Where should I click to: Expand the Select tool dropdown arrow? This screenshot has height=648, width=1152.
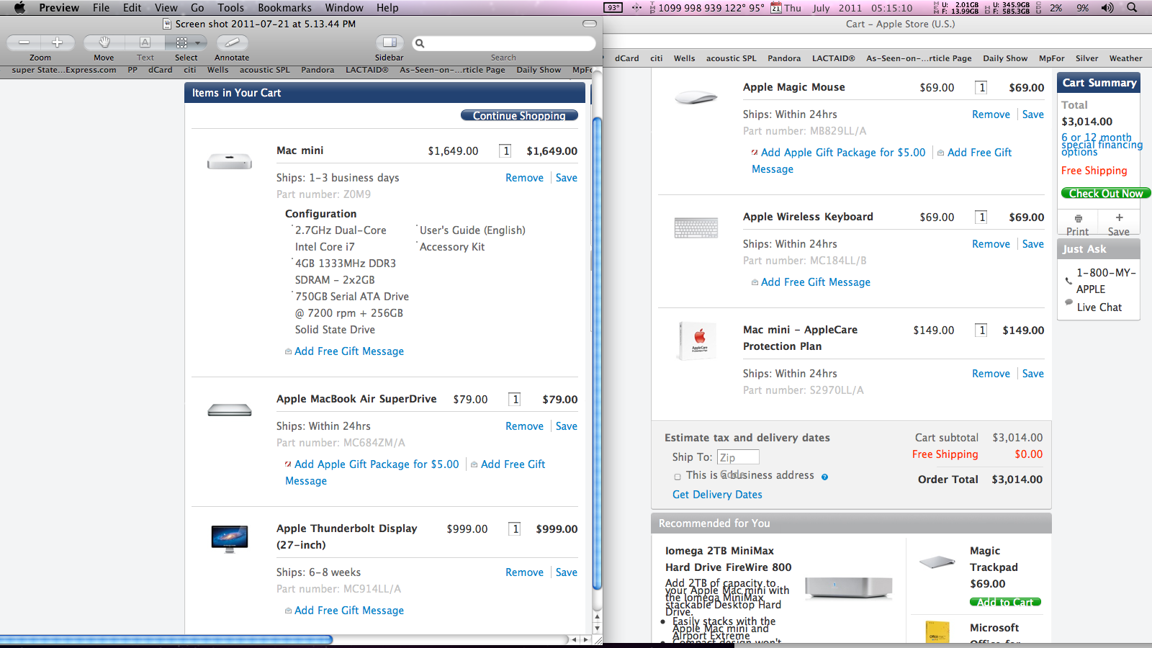(x=198, y=42)
